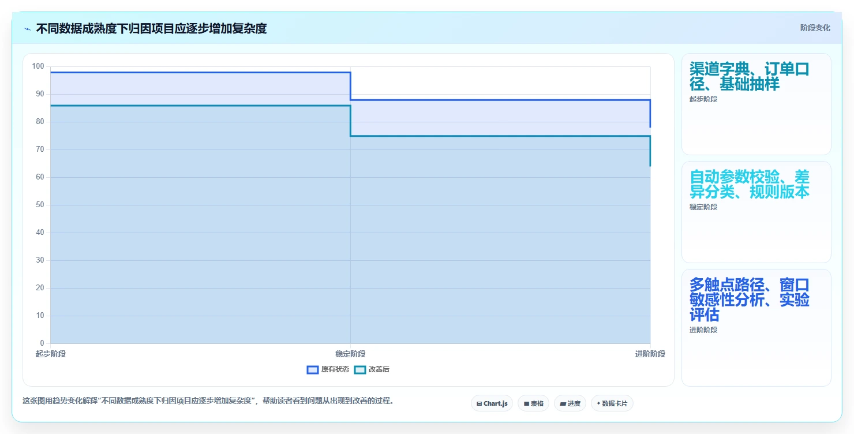
Task: Click the 进阶阶段 x-axis label
Action: click(650, 354)
